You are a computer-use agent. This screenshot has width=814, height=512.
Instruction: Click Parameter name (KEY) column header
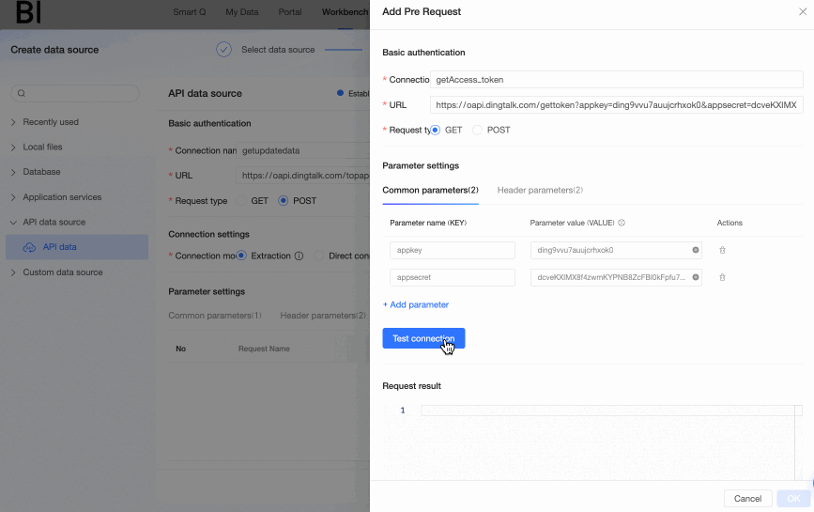[428, 223]
